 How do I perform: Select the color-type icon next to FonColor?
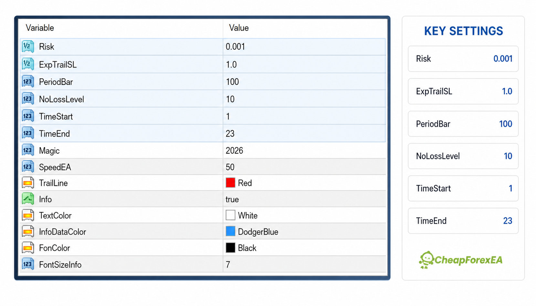tap(28, 248)
